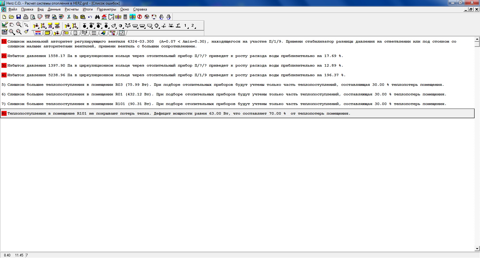Image resolution: width=480 pixels, height=258 pixels.
Task: Expand the flyout button labeled 1
Action: (x=186, y=26)
